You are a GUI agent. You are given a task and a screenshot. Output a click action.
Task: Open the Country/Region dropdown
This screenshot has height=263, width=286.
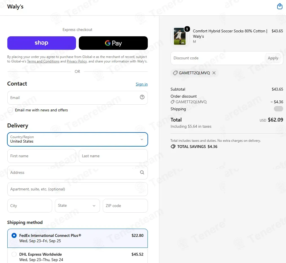[x=77, y=140]
